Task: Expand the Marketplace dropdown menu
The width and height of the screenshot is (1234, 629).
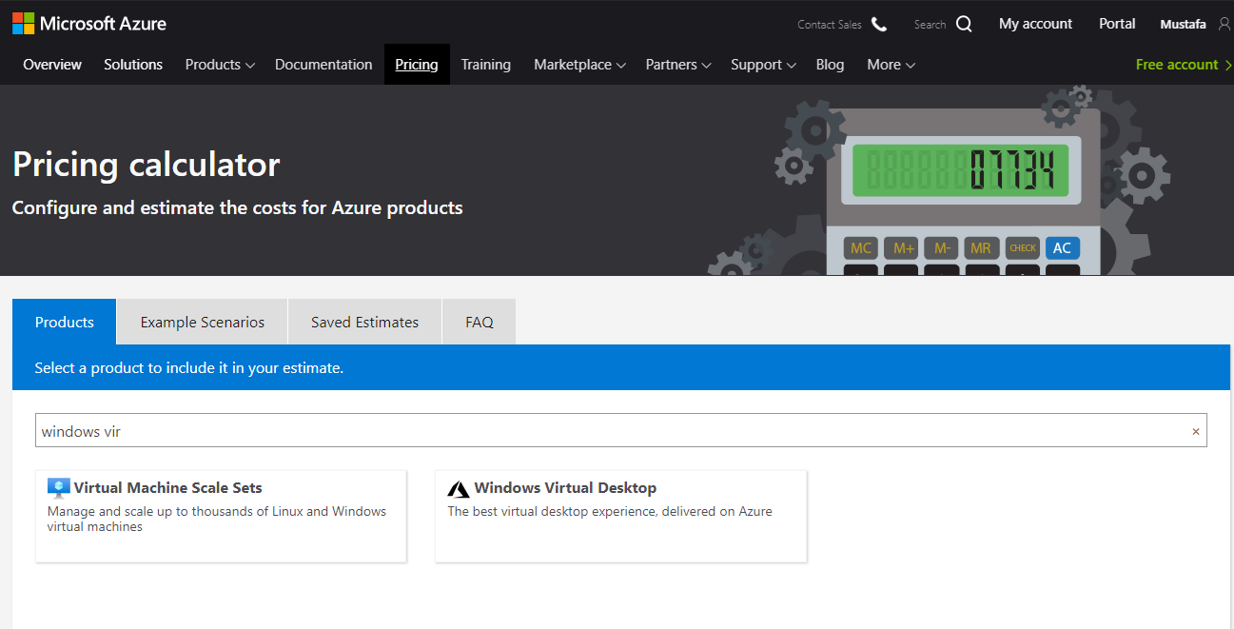Action: (579, 65)
